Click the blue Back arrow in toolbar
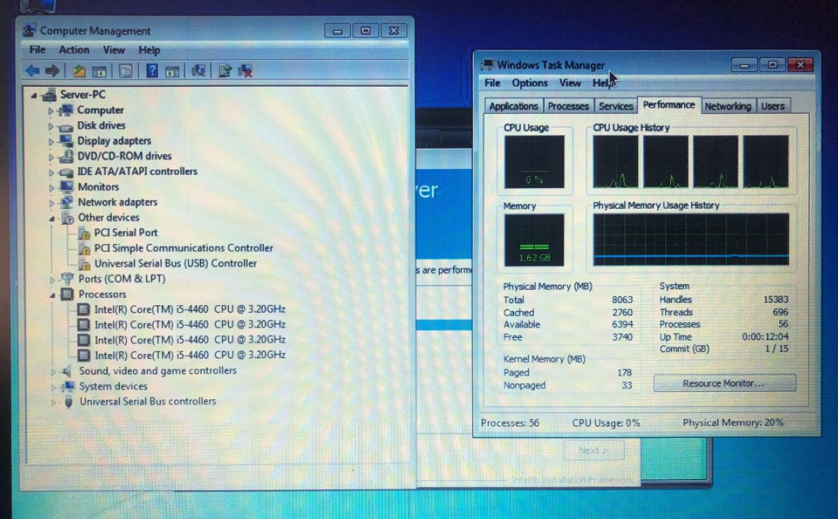This screenshot has width=838, height=519. (x=33, y=70)
